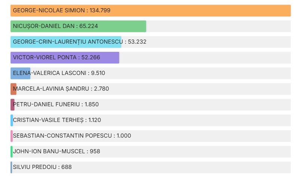Select the green Nicușor-Daniel Dan bar
The image size is (302, 176).
[112, 26]
